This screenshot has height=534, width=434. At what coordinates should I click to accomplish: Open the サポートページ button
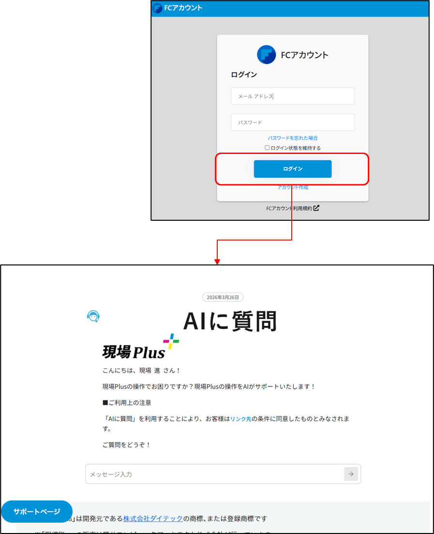[x=37, y=511]
